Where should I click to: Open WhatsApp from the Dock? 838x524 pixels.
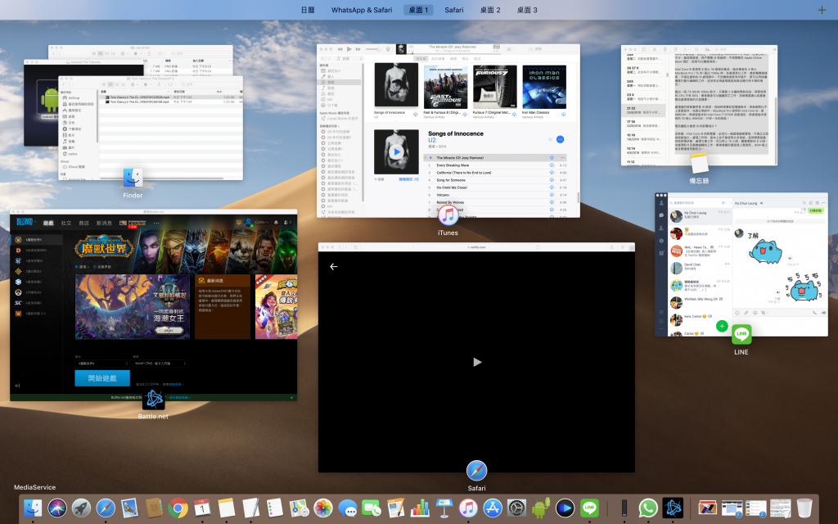648,508
